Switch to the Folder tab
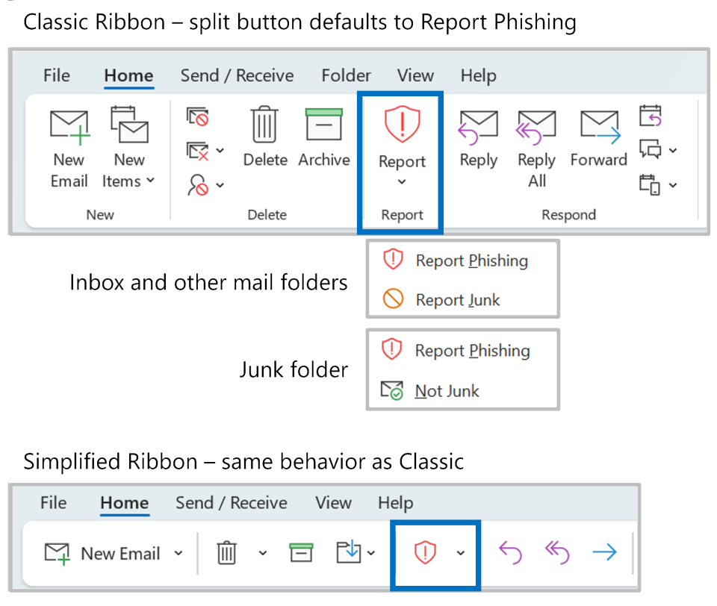The image size is (717, 606). tap(346, 75)
